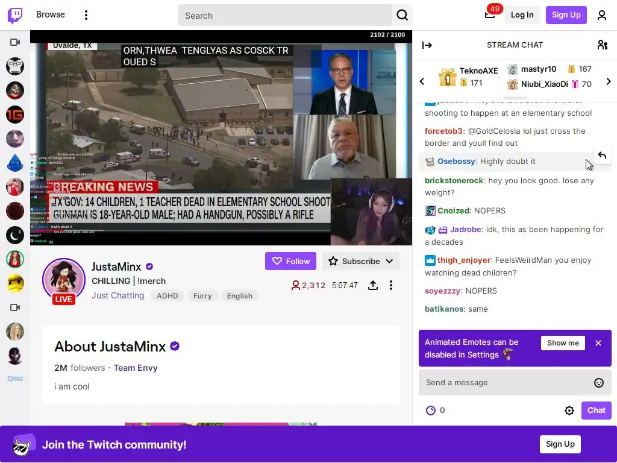Click Show me on Animated Emotes notice
Image resolution: width=617 pixels, height=463 pixels.
point(563,343)
